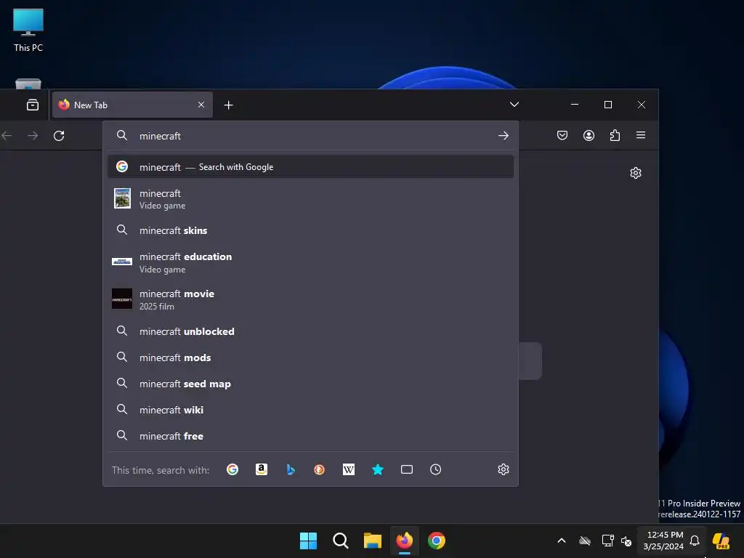The width and height of the screenshot is (744, 558).
Task: Select minecraft Search with Google suggestion
Action: click(x=310, y=166)
